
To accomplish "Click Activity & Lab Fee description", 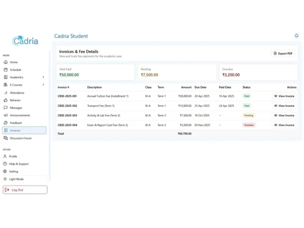I will (x=103, y=116).
